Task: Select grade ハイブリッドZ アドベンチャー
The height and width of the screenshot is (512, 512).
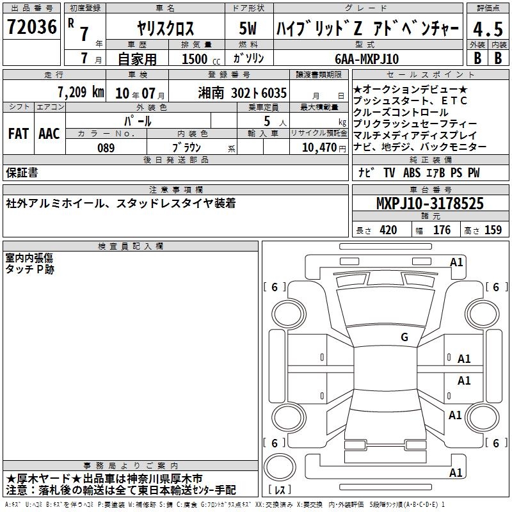Action: pos(367,28)
